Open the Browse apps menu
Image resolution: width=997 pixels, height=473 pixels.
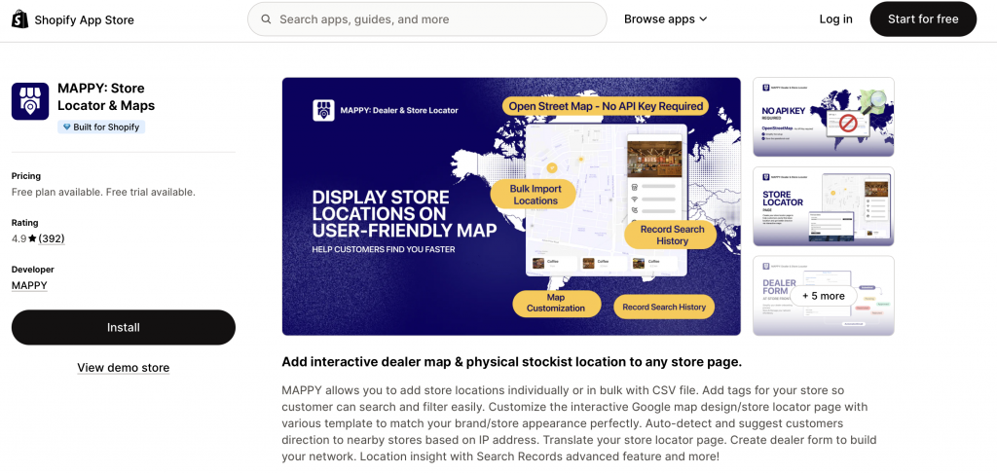[666, 19]
